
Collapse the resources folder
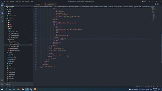pos(11,19)
